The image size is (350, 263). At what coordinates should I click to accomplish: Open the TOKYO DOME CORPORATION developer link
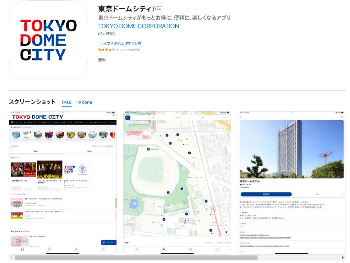(139, 26)
